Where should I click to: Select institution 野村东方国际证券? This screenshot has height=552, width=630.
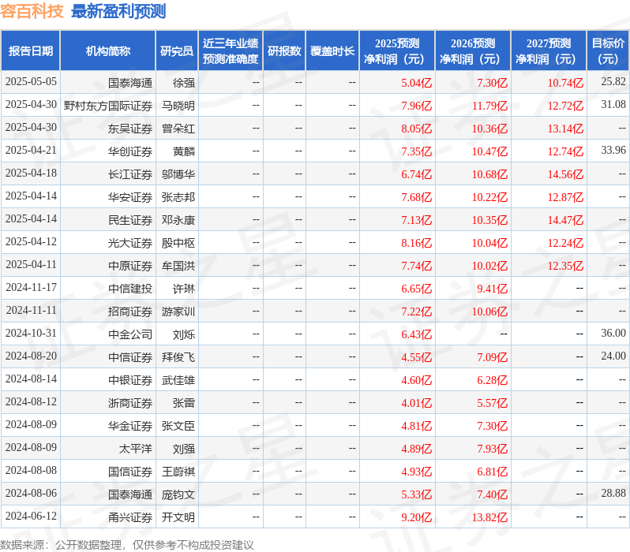pyautogui.click(x=108, y=106)
